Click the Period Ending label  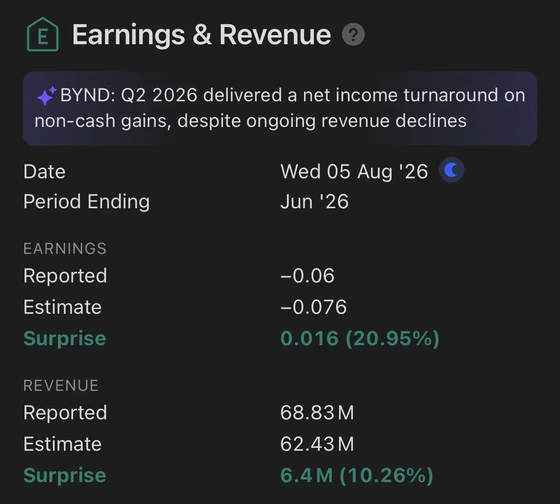[x=86, y=202]
